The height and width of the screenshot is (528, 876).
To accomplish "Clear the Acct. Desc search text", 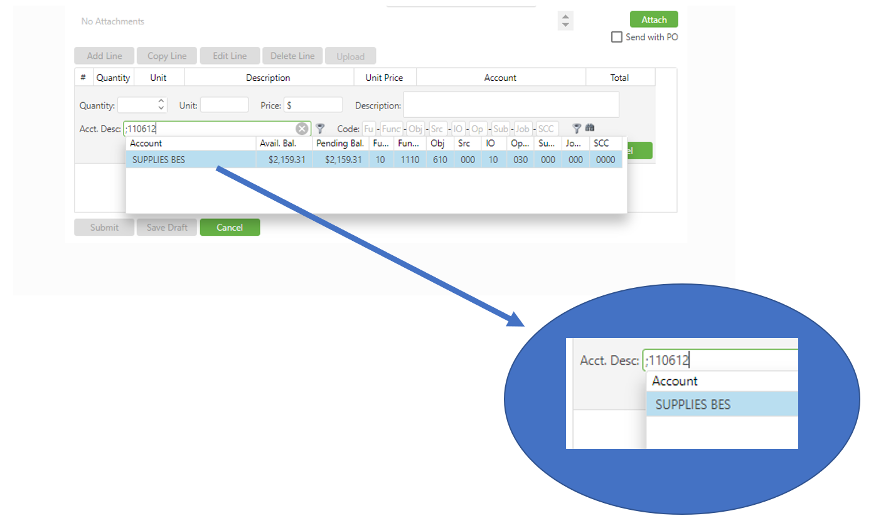I will [x=302, y=129].
